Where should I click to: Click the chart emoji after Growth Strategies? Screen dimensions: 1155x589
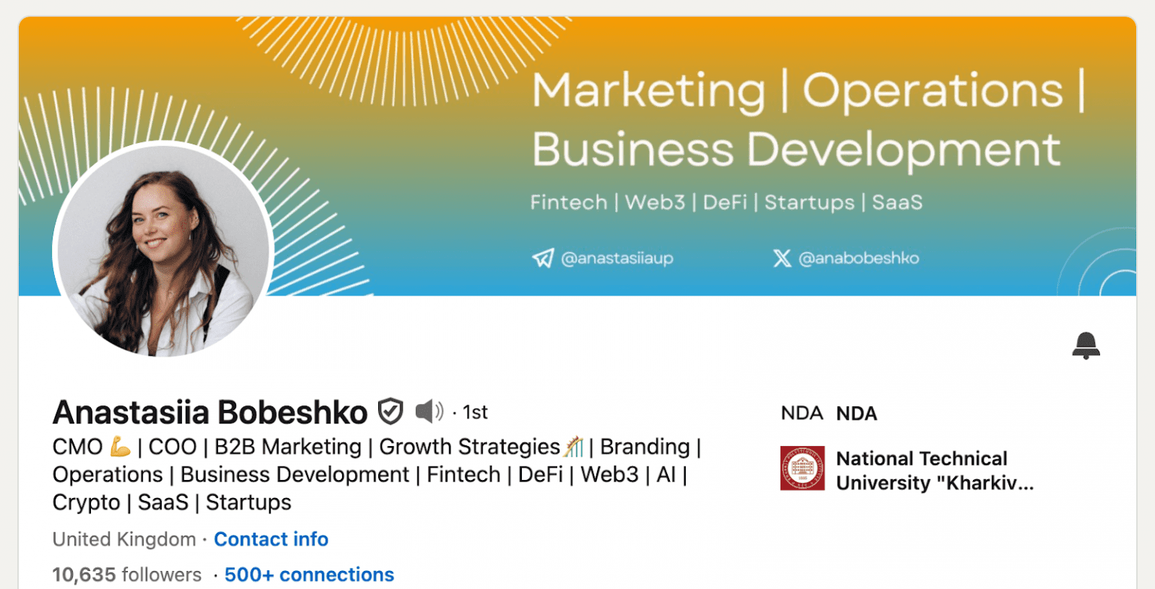click(x=574, y=445)
